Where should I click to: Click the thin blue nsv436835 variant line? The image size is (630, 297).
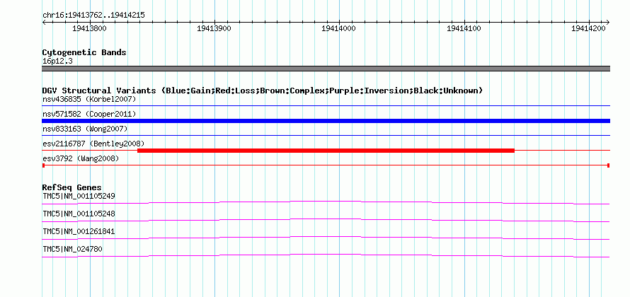(326, 106)
